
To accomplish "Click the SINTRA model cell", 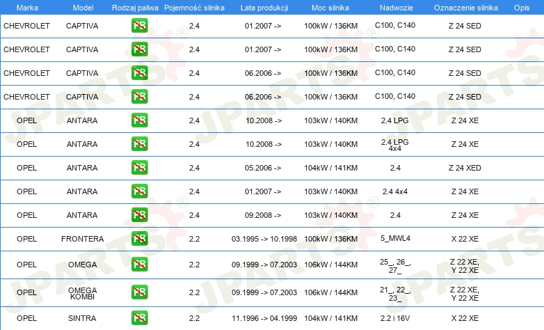I will click(82, 318).
